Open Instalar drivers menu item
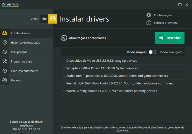192x134 pixels. pos(26,33)
